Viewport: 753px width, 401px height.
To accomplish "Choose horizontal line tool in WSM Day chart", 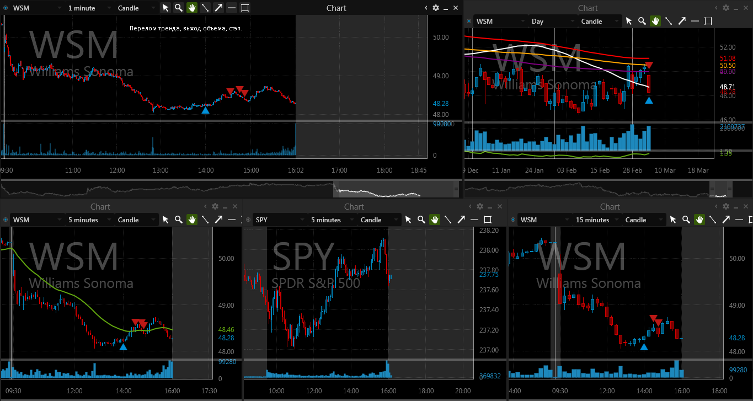I will pos(695,21).
